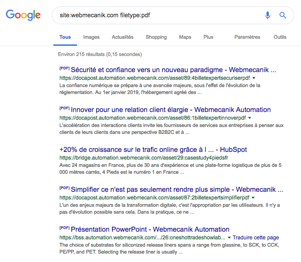301x262 pixels.
Task: Open the Plus menu
Action: point(208,37)
